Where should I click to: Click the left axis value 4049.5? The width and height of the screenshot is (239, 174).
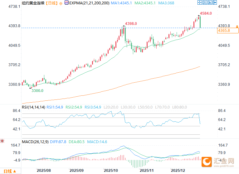pos(14,46)
